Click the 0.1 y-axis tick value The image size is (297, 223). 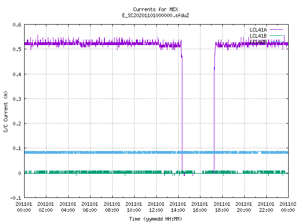click(x=17, y=148)
